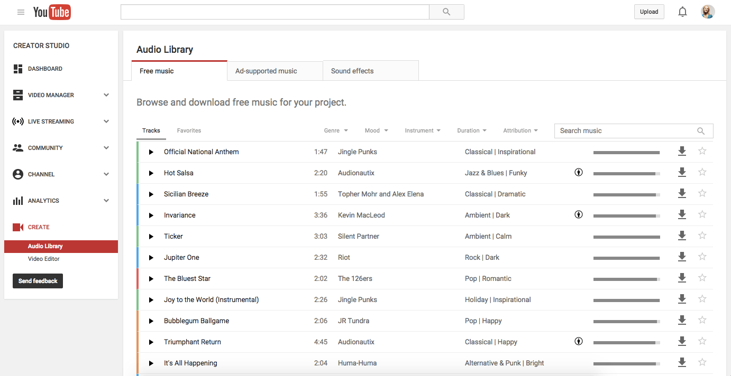Play the Invariance track
This screenshot has height=376, width=731.
pyautogui.click(x=151, y=215)
